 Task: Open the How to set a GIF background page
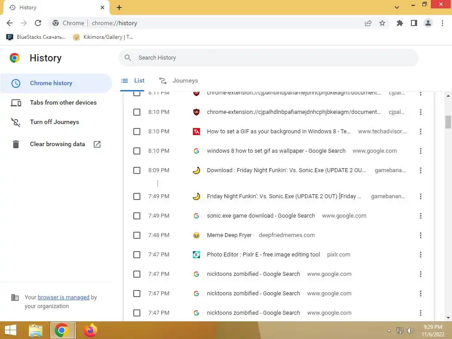click(279, 132)
